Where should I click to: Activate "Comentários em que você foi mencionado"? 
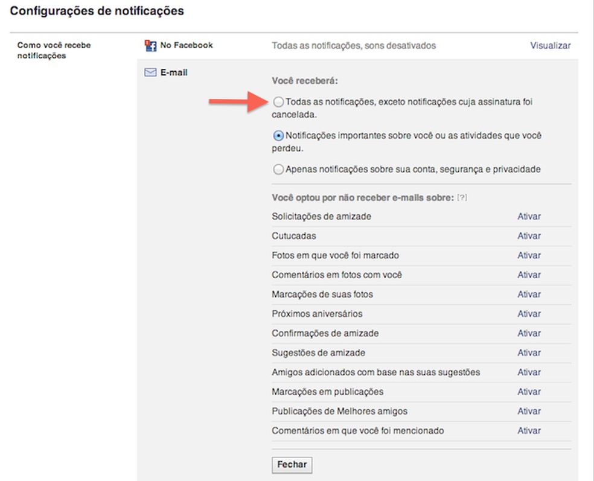[x=529, y=431]
